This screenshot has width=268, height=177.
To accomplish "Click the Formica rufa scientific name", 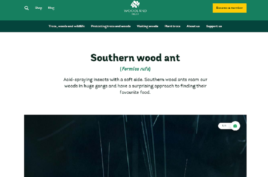I will (135, 69).
